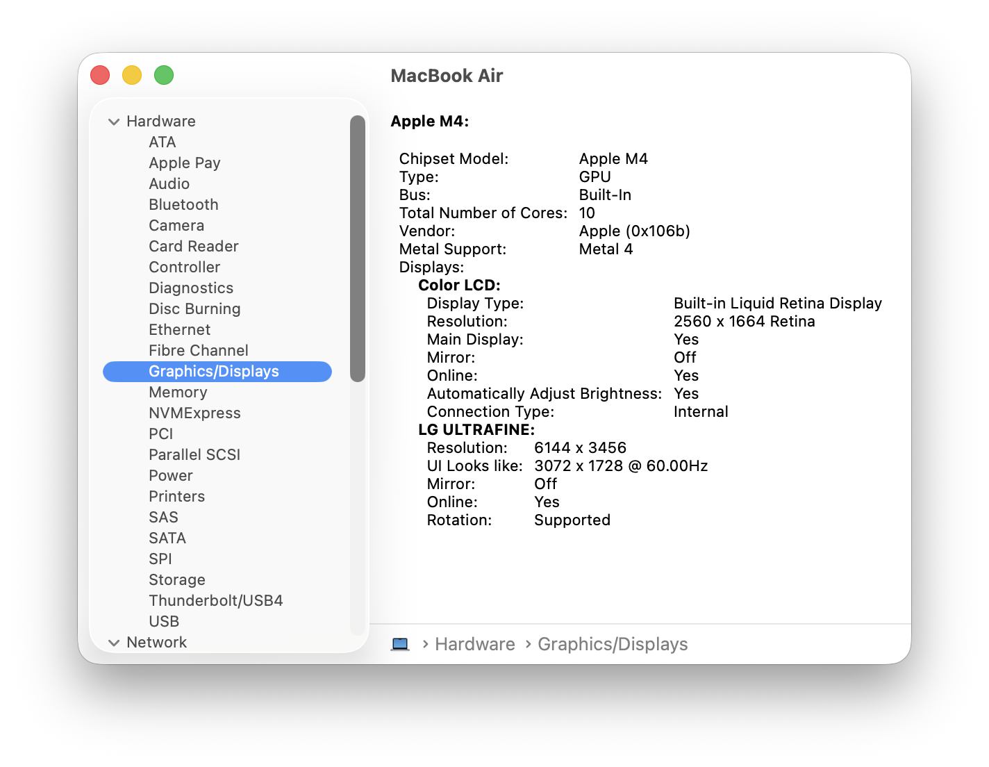
Task: Click the Hardware section header label
Action: [x=160, y=121]
